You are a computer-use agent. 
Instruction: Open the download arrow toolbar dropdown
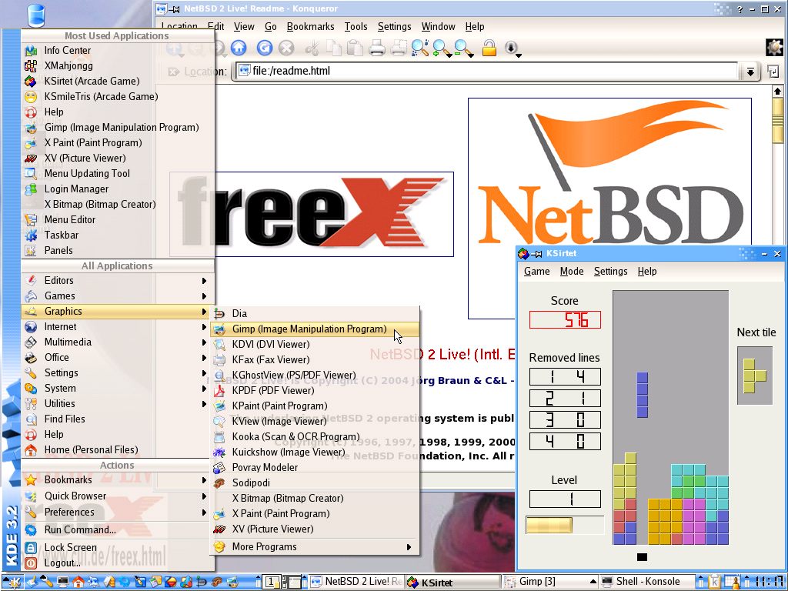[x=512, y=48]
